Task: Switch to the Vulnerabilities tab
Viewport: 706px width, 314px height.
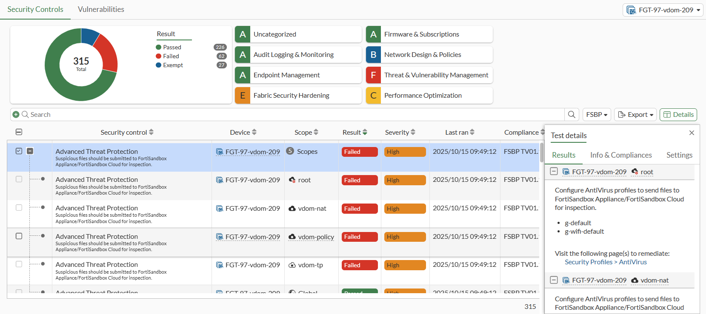Action: [101, 9]
